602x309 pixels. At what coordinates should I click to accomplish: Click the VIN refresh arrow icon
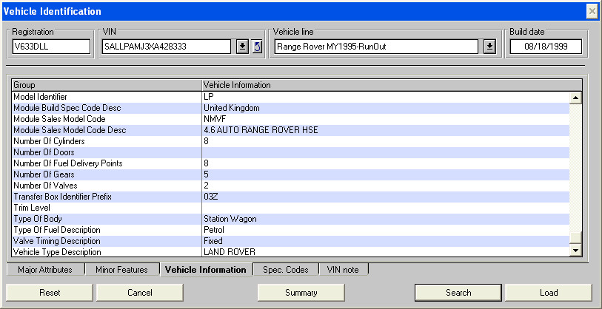coord(257,47)
